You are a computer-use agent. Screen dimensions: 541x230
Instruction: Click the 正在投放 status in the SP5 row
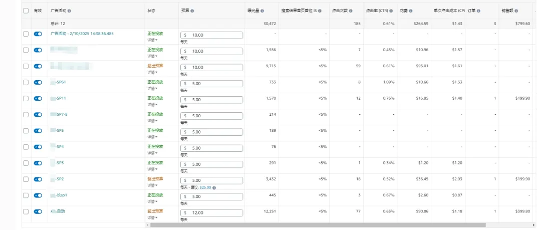(x=155, y=131)
